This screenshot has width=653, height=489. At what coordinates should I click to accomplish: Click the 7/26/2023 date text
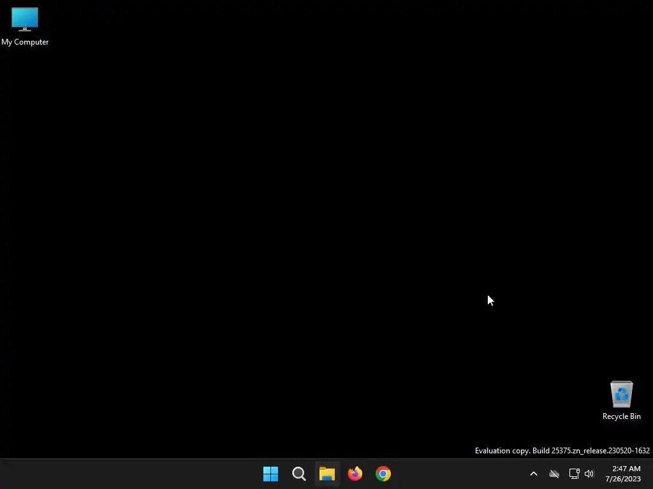[623, 479]
